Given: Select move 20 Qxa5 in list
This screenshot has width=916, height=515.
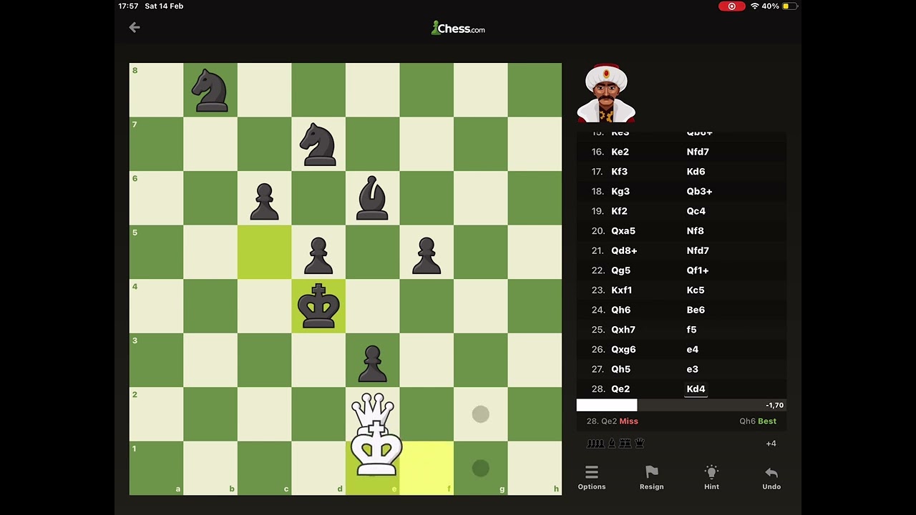Looking at the screenshot, I should 623,231.
